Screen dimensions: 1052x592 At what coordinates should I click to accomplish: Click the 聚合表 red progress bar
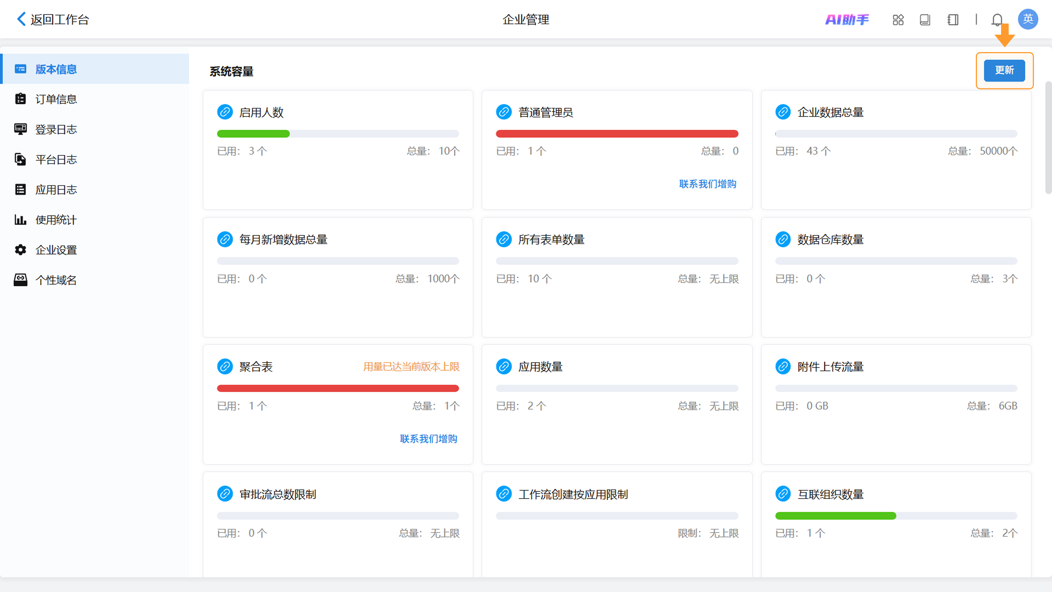coord(338,388)
